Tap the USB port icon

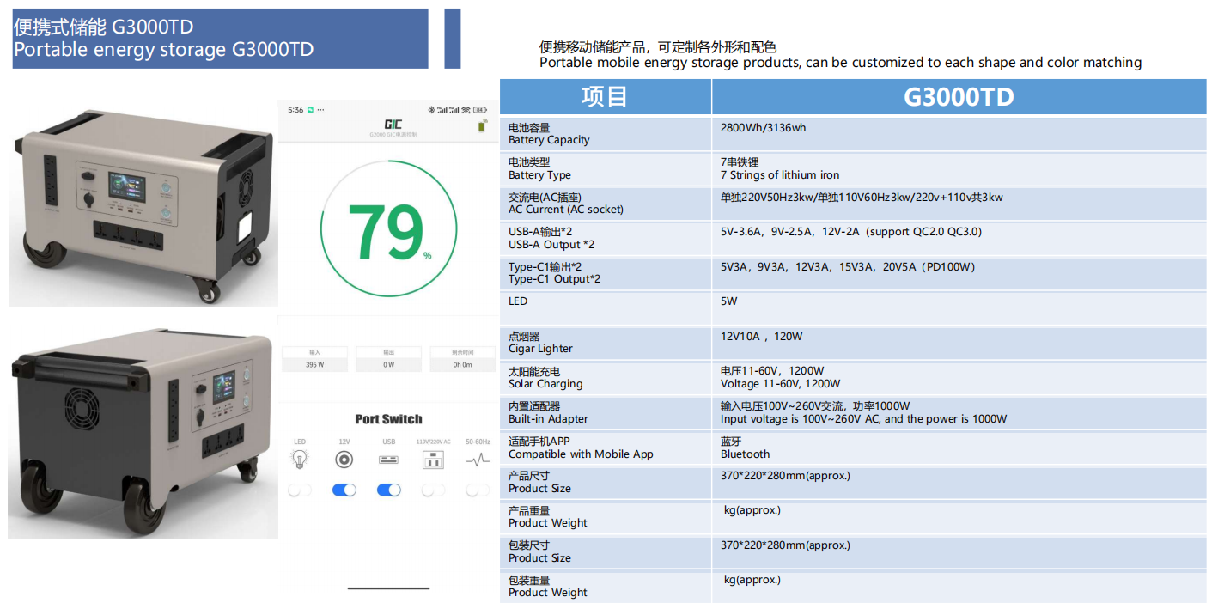coord(388,460)
